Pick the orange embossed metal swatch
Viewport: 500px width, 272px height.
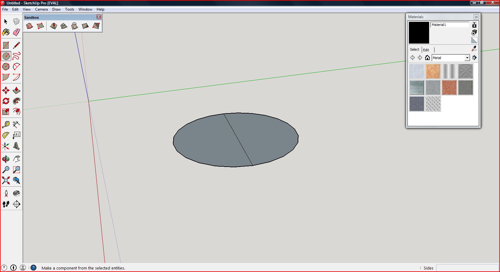point(433,71)
